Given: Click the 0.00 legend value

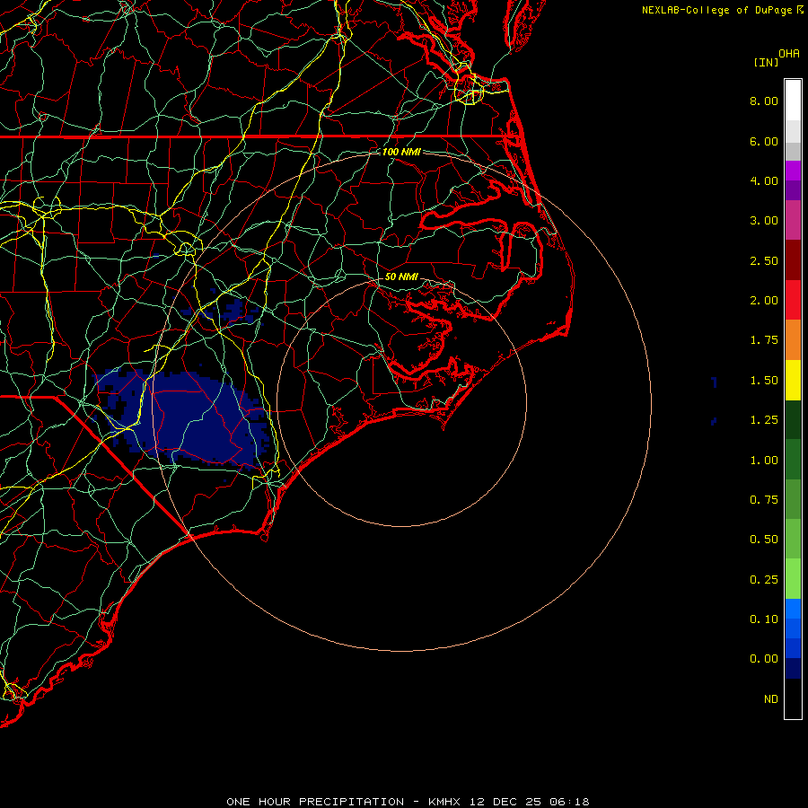Looking at the screenshot, I should click(764, 659).
